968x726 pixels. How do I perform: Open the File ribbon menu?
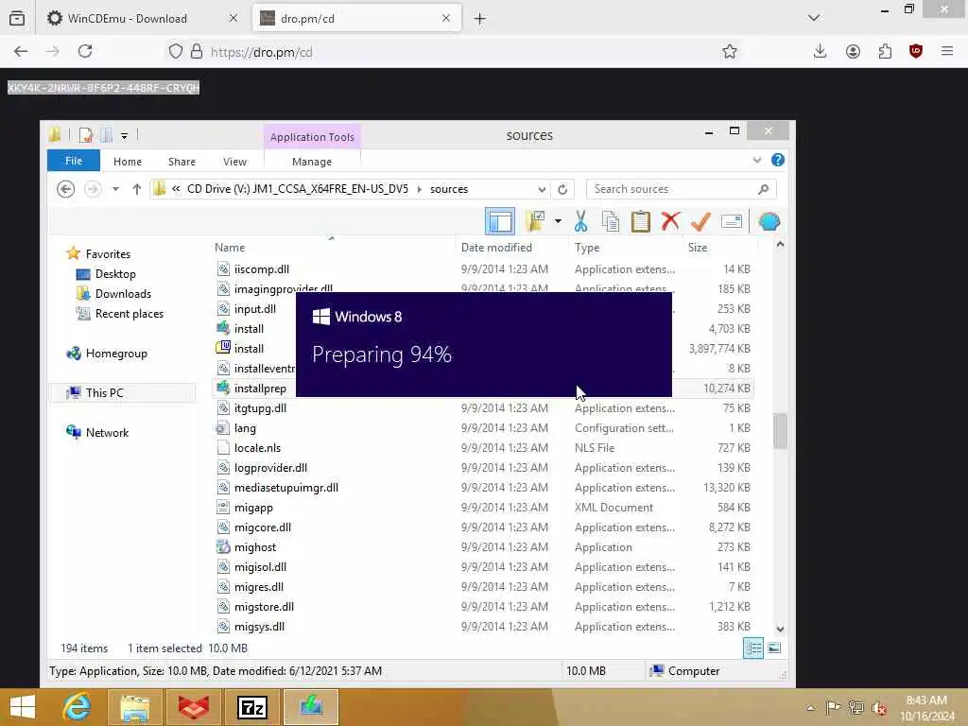74,161
